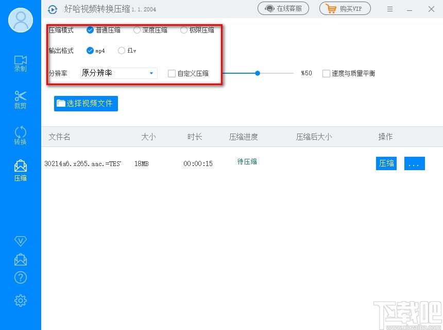Image resolution: width=443 pixels, height=330 pixels.
Task: Open the 裁剪 scissors tool
Action: coord(20,100)
